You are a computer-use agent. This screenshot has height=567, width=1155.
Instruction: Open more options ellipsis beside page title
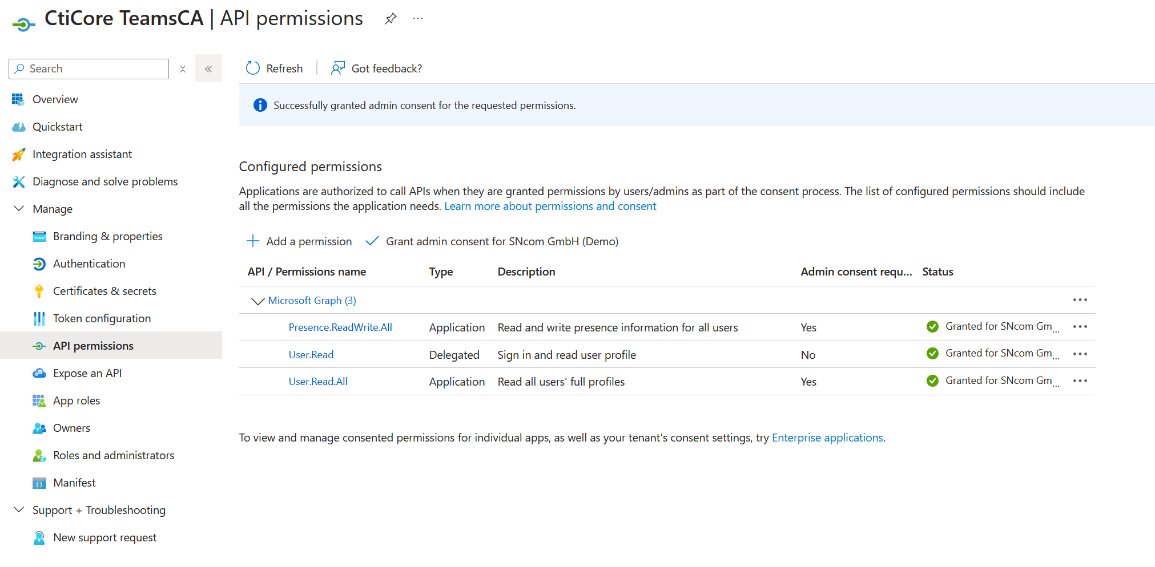(x=418, y=19)
